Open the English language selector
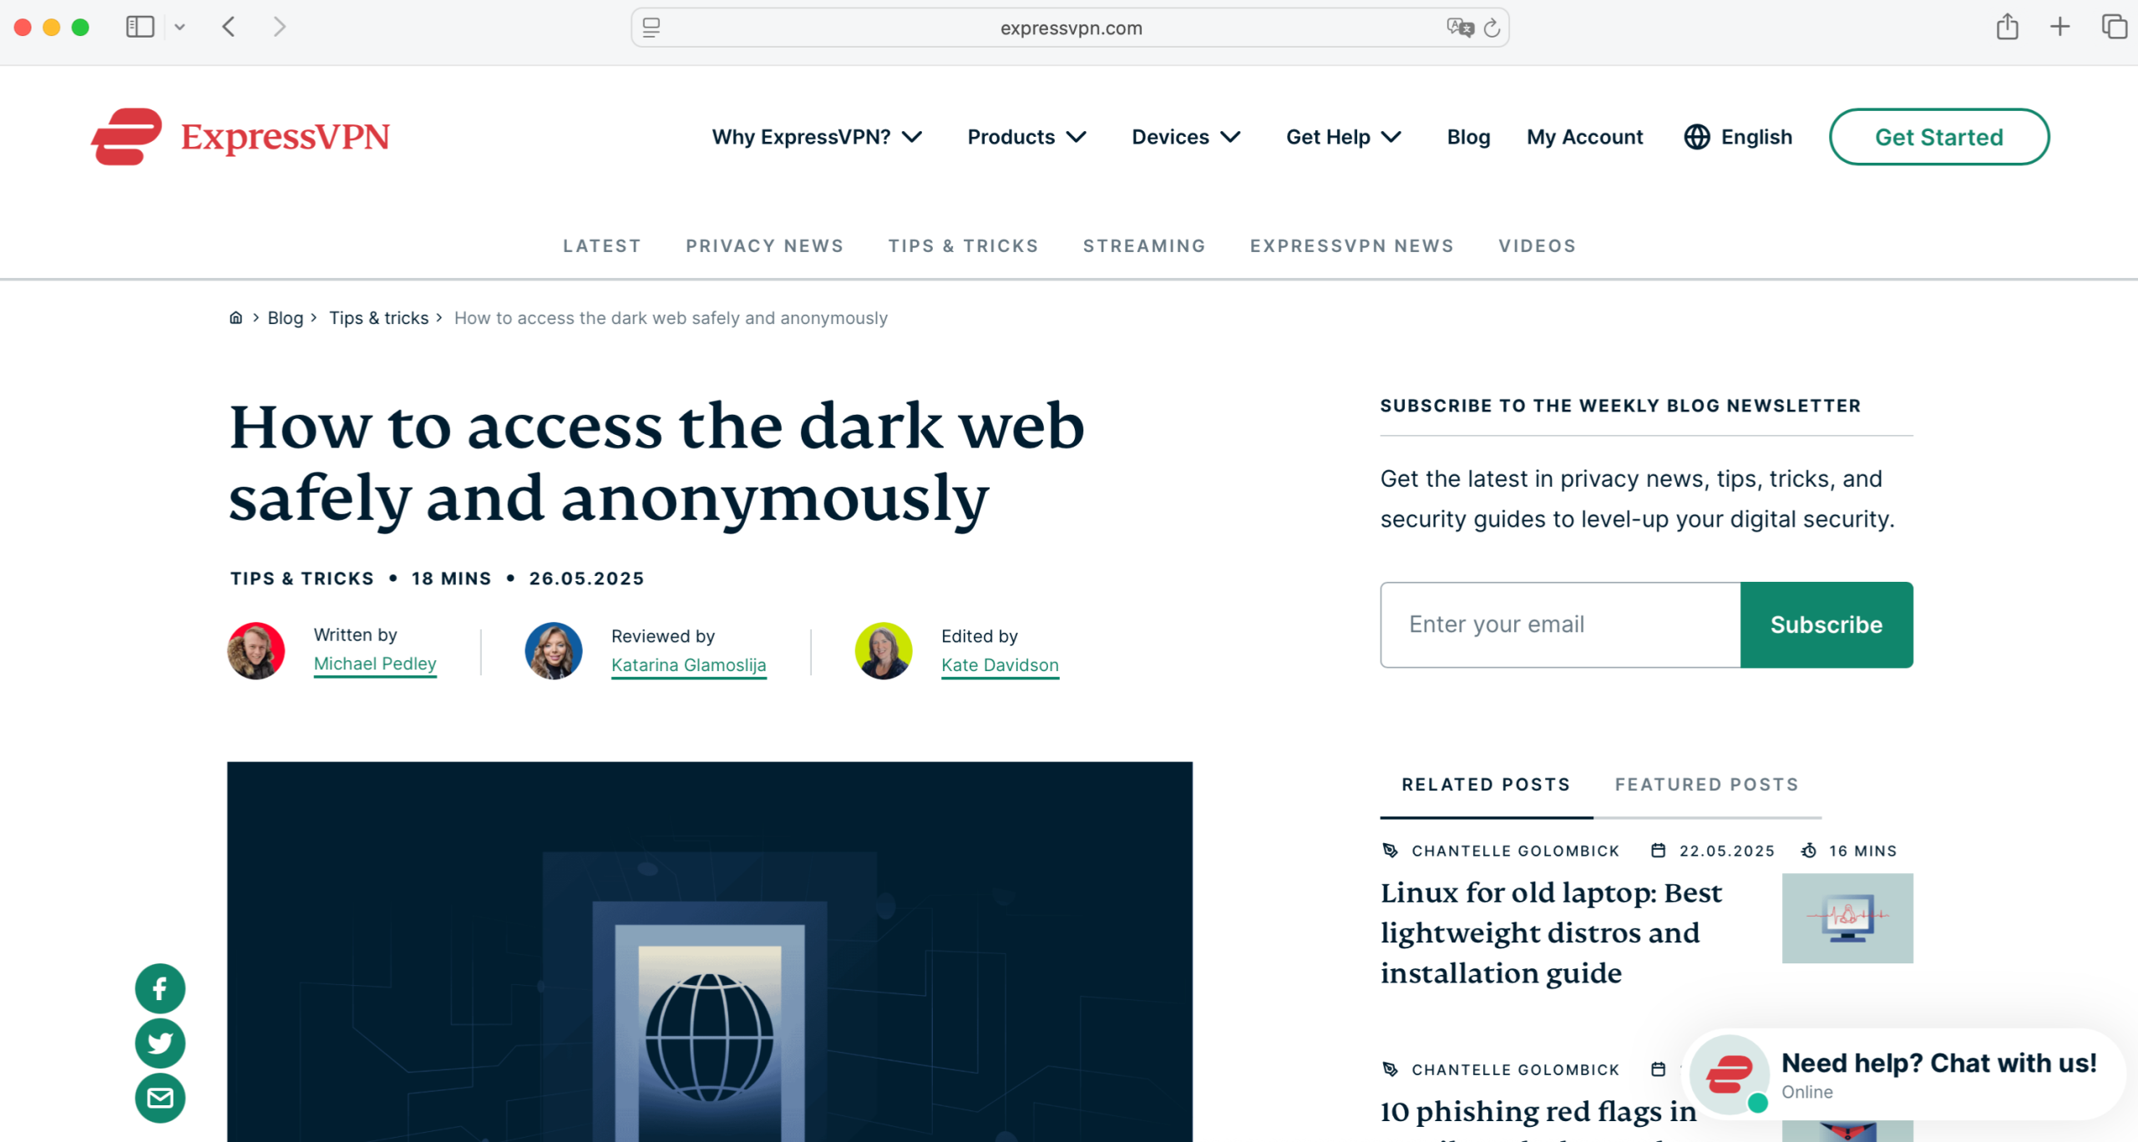2138x1142 pixels. point(1738,137)
